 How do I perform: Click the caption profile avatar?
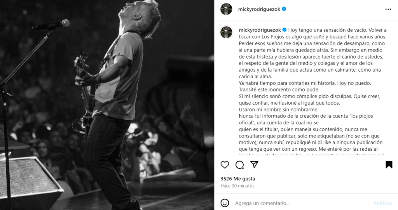(x=226, y=33)
